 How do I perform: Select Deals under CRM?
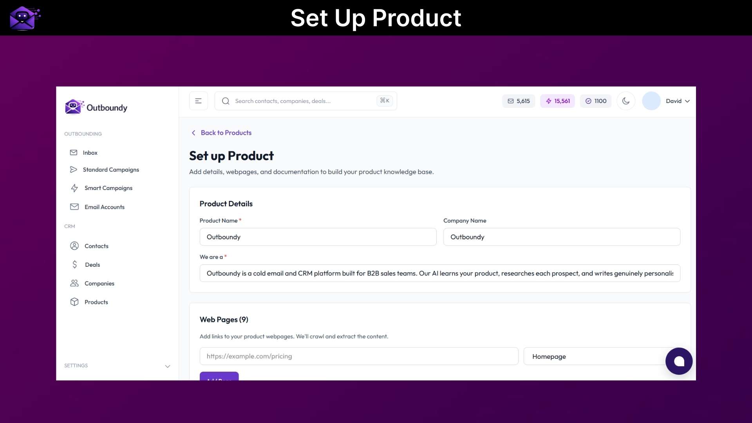click(92, 264)
